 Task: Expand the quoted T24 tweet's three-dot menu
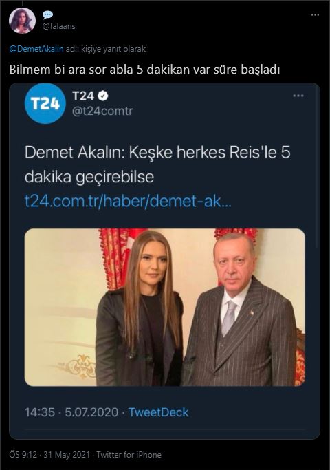pos(298,96)
